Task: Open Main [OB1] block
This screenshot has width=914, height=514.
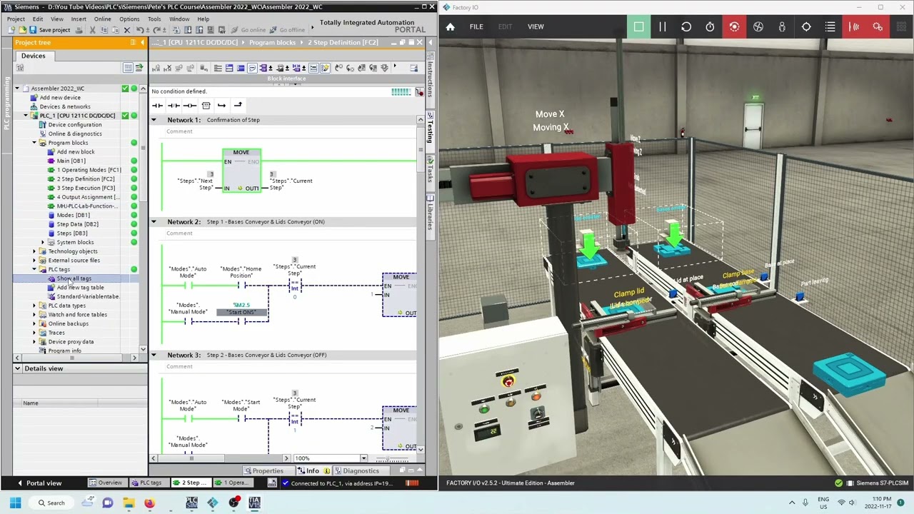Action: pos(71,161)
